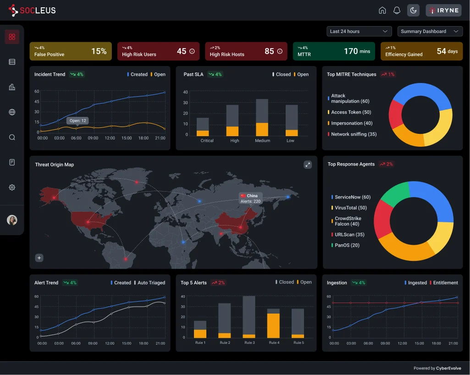Click the search icon in the sidebar
470x375 pixels.
[x=12, y=137]
